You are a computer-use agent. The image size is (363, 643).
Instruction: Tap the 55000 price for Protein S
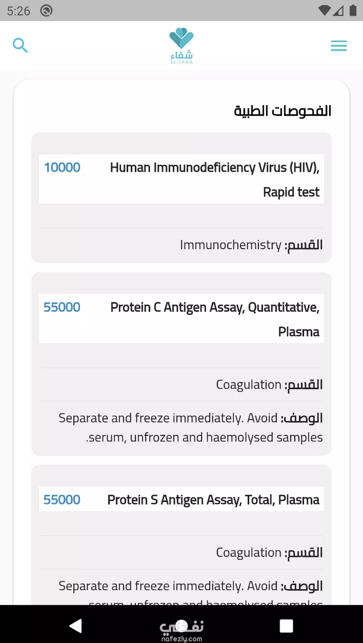click(x=62, y=500)
